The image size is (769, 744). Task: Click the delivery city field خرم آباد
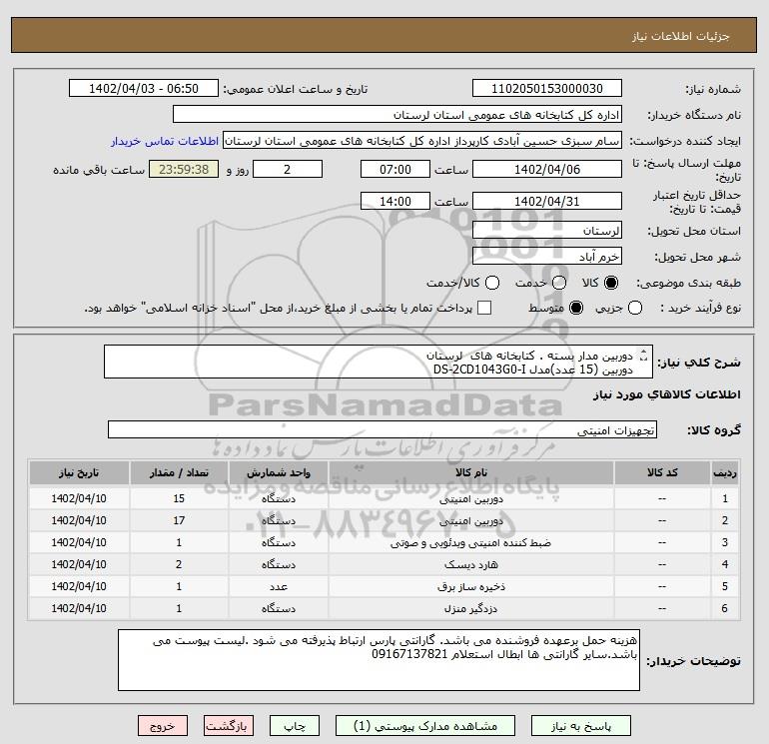547,257
